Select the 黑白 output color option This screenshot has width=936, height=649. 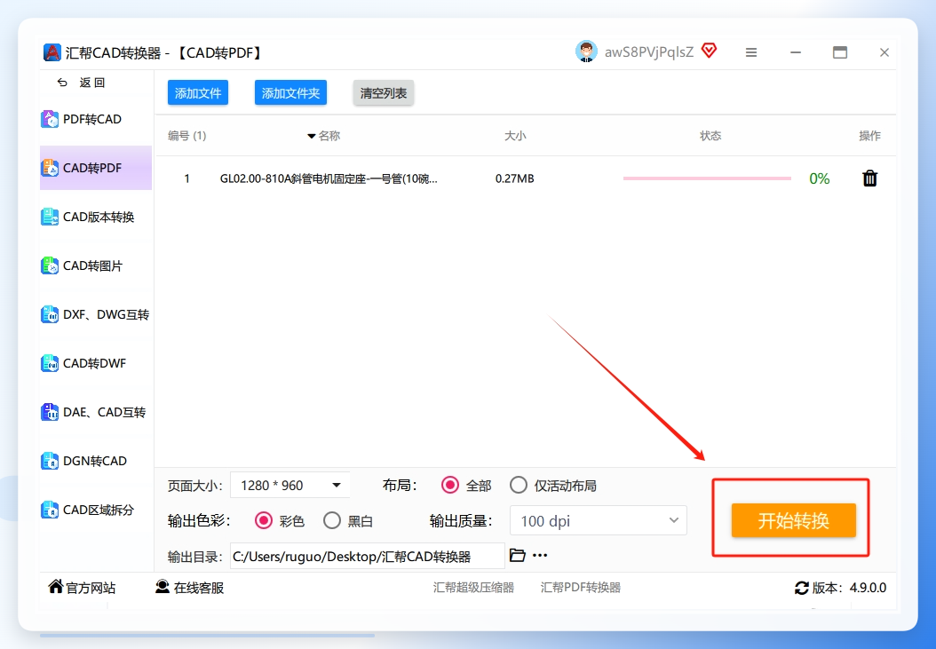332,520
